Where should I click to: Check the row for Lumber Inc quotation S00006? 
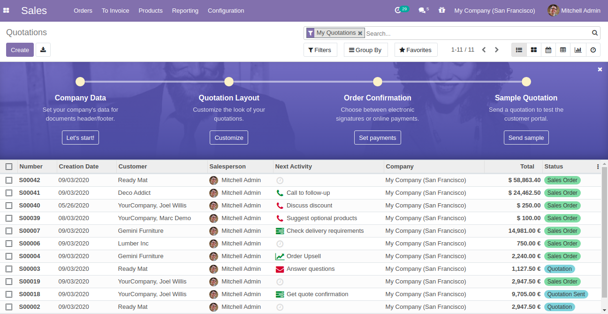point(8,243)
